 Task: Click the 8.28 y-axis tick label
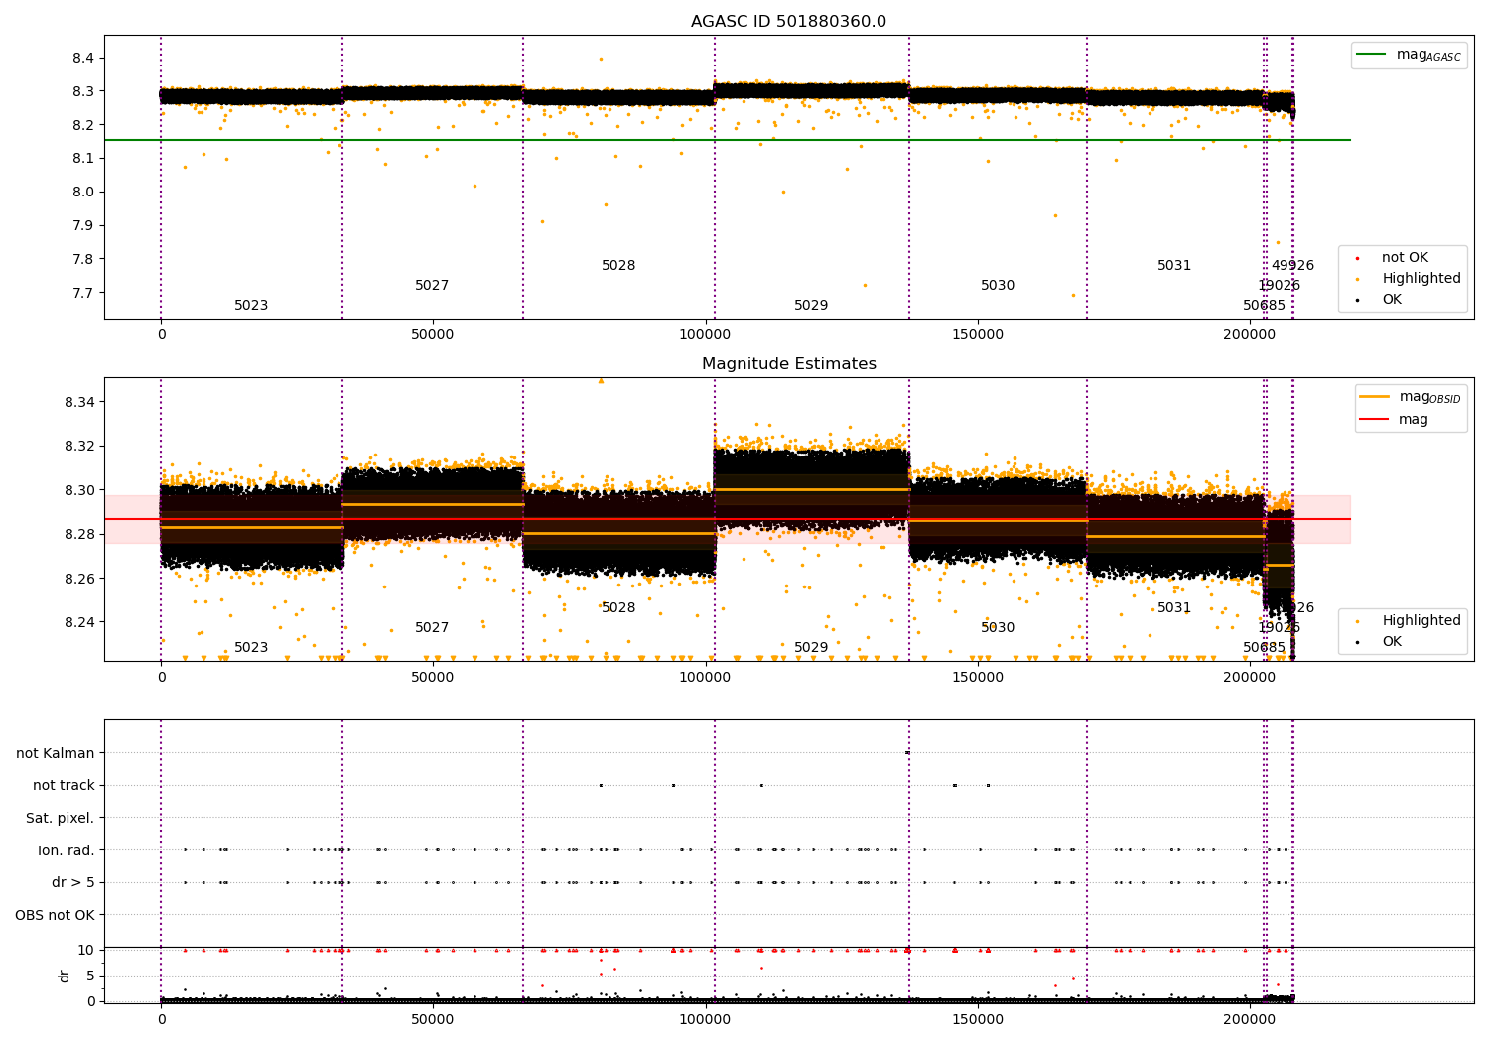(79, 535)
